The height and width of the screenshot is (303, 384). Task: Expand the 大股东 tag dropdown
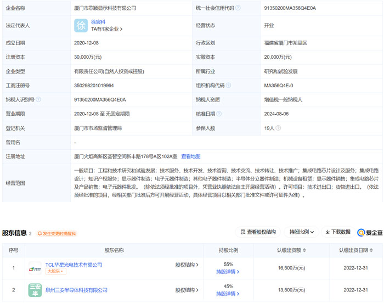[x=55, y=272]
